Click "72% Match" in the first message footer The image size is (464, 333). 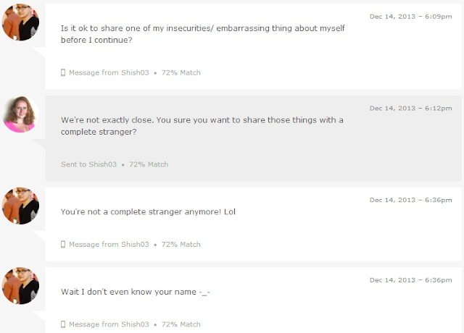[x=181, y=72]
